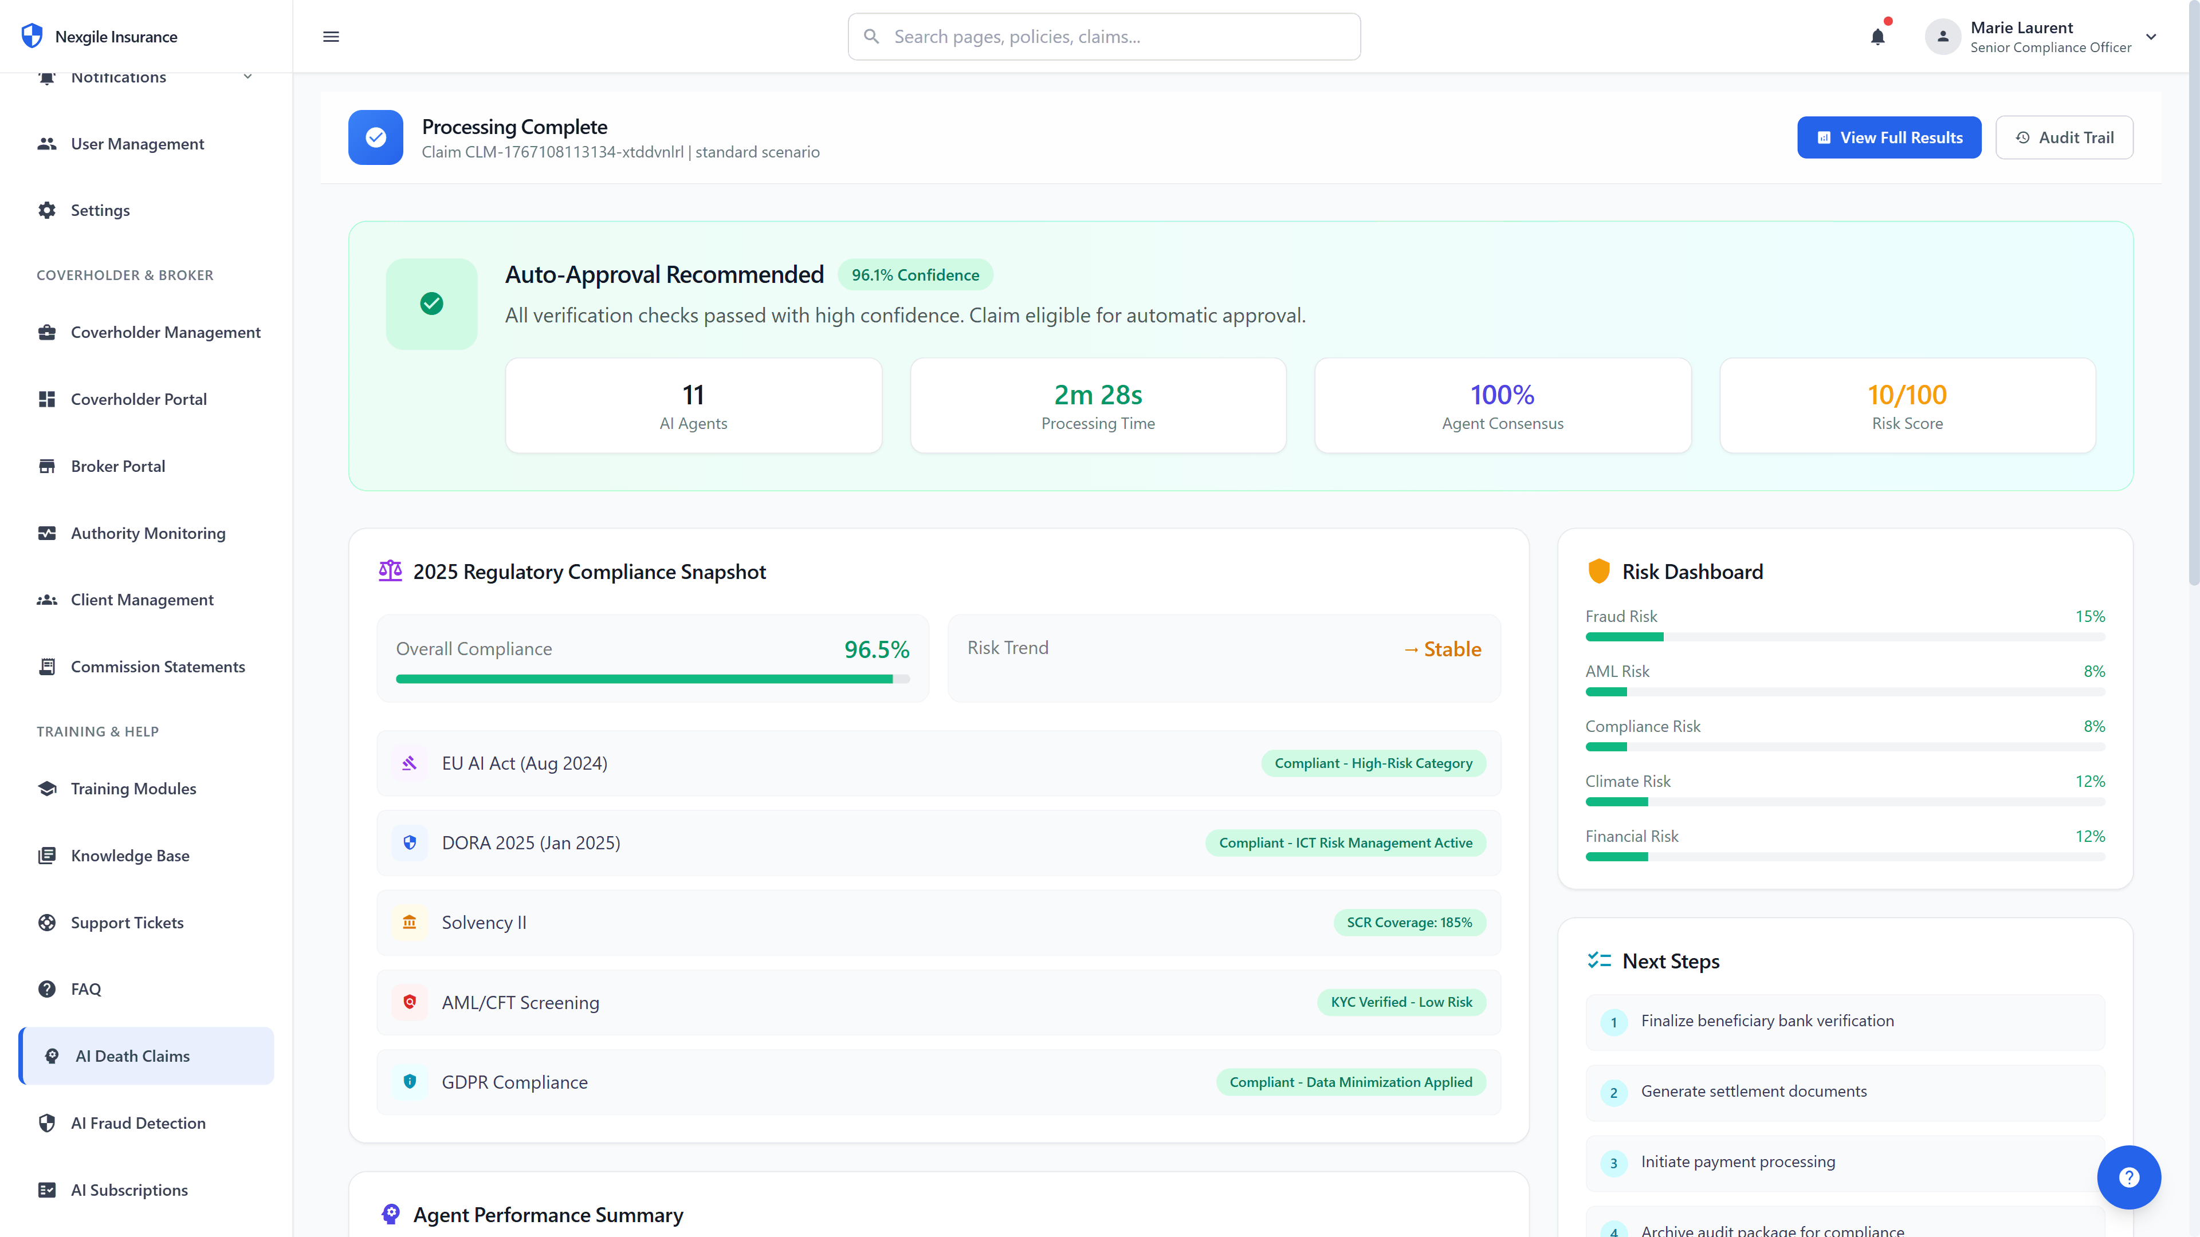
Task: Click the Nexgile Insurance shield logo
Action: pos(32,35)
